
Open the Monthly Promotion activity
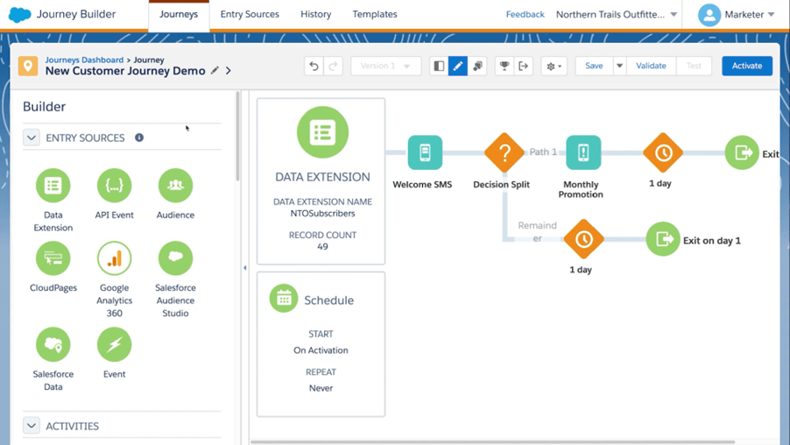[583, 152]
